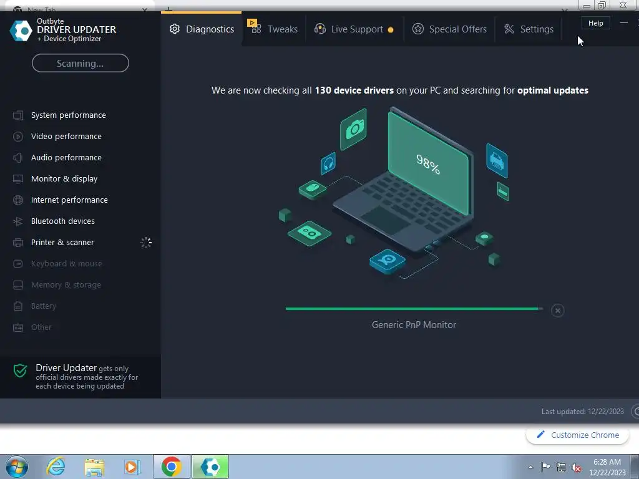Select Bluetooth devices category
The width and height of the screenshot is (639, 479).
[63, 221]
